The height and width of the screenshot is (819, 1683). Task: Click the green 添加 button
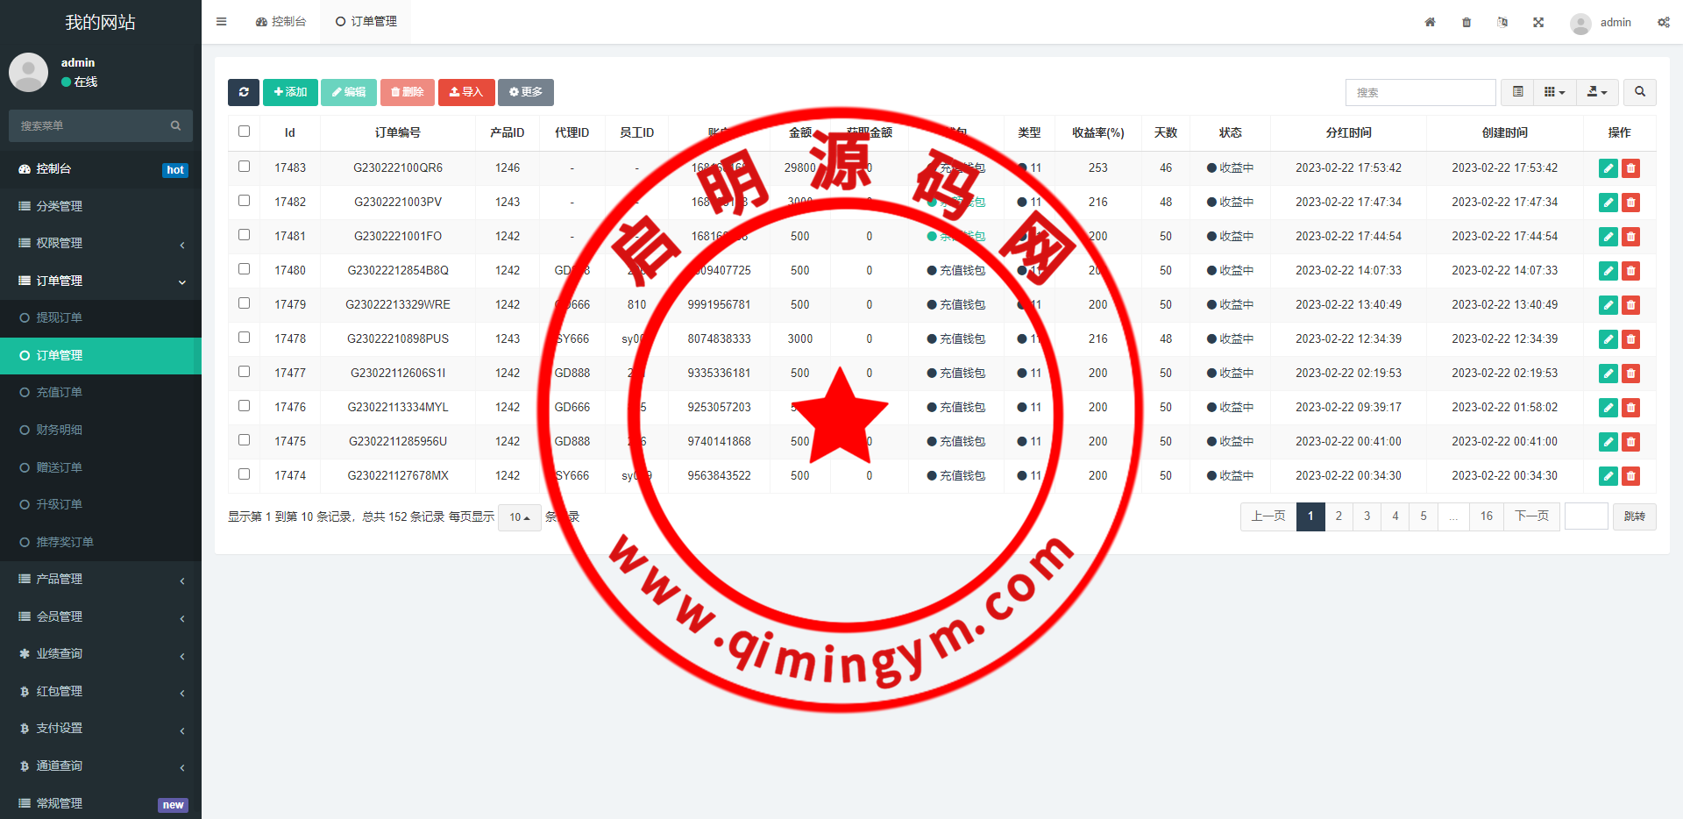(x=290, y=92)
